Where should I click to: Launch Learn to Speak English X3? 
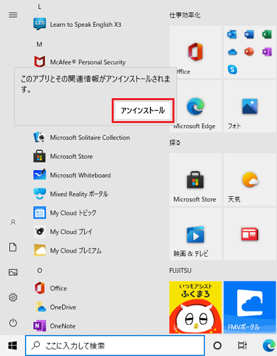pyautogui.click(x=77, y=24)
